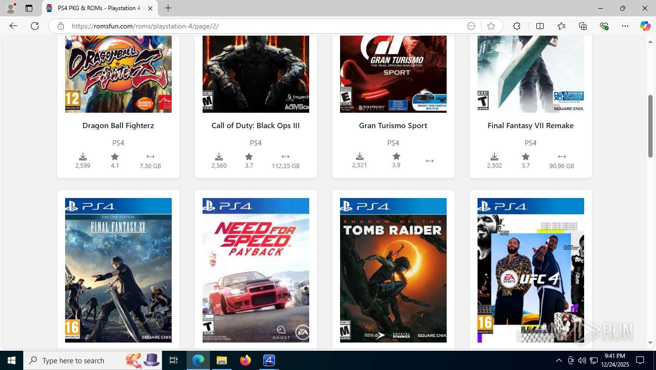Screen dimensions: 656x370
Task: Open Call of Duty: Black Ops III link
Action: [x=256, y=125]
